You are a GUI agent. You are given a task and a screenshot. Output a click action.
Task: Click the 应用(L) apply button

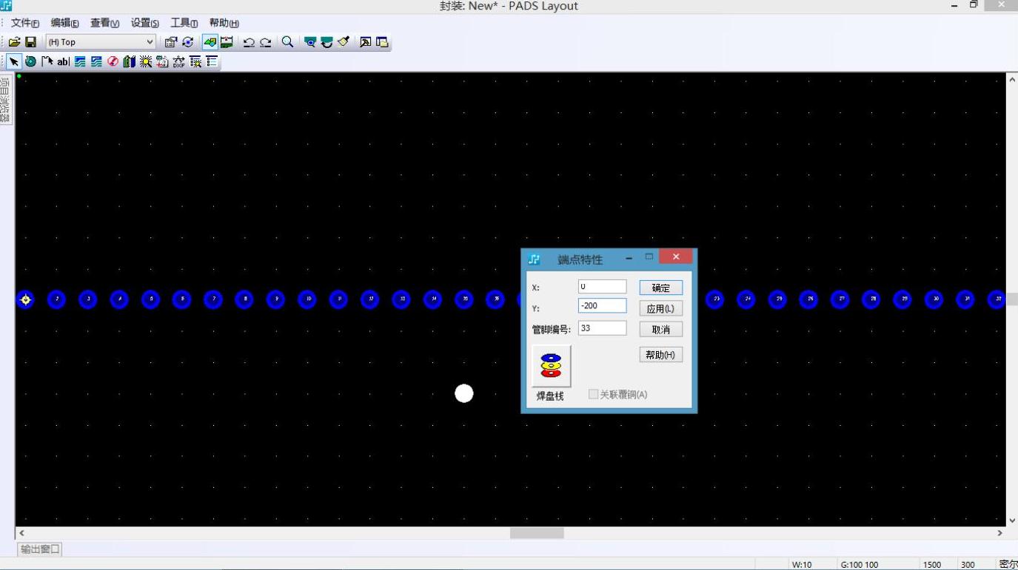click(660, 308)
